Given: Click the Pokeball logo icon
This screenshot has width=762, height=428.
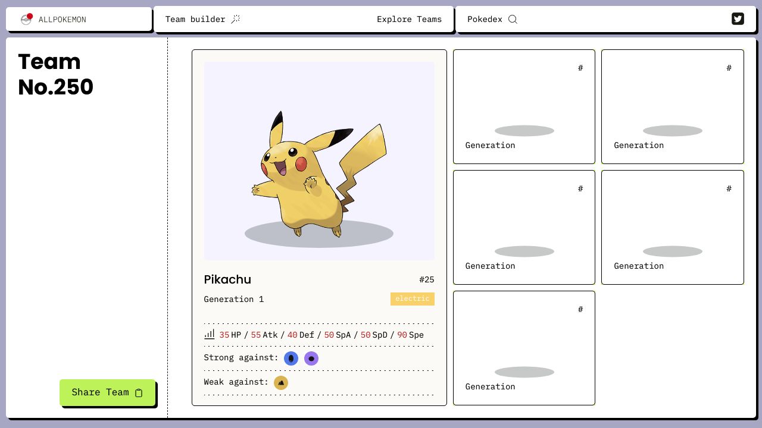Looking at the screenshot, I should tap(26, 19).
